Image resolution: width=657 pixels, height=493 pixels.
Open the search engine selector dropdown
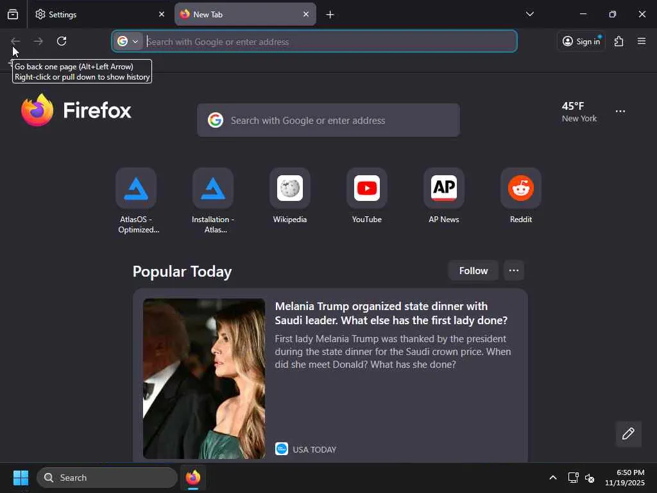128,42
